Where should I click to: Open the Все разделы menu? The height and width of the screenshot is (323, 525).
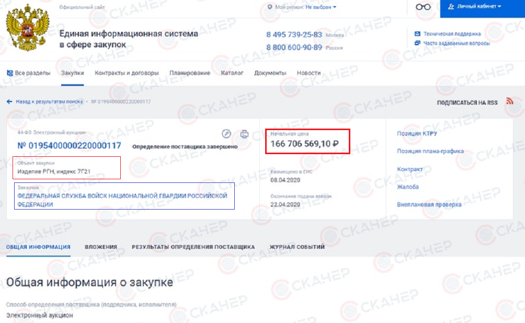click(28, 73)
